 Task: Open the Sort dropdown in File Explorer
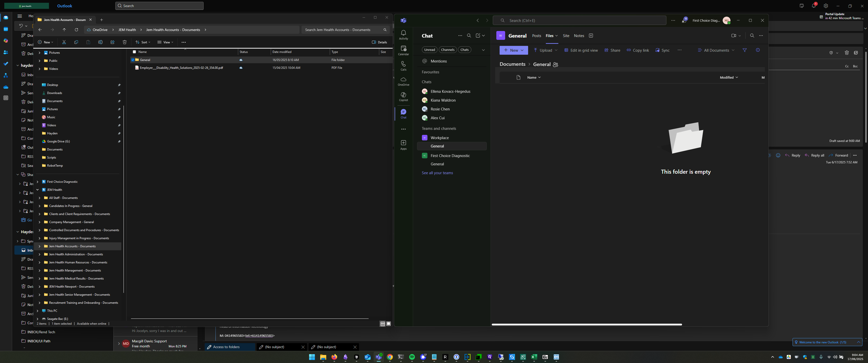coord(143,42)
